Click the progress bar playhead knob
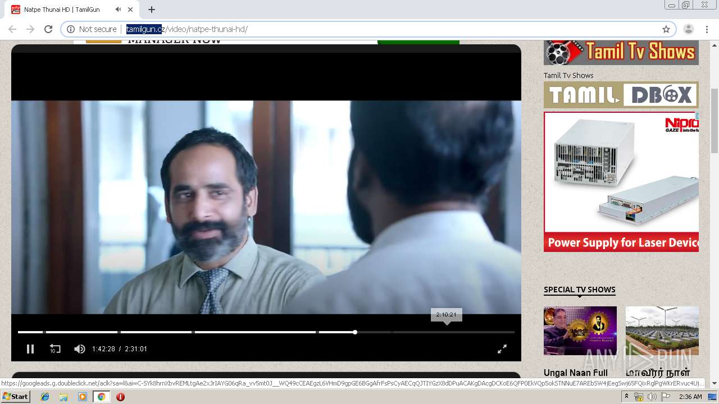This screenshot has height=404, width=719. [x=355, y=332]
